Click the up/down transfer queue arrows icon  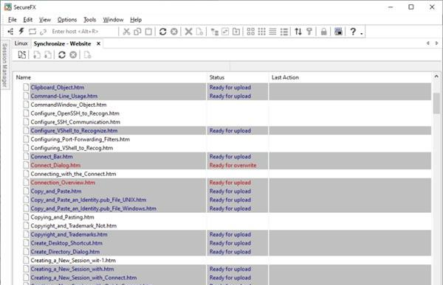click(x=298, y=31)
